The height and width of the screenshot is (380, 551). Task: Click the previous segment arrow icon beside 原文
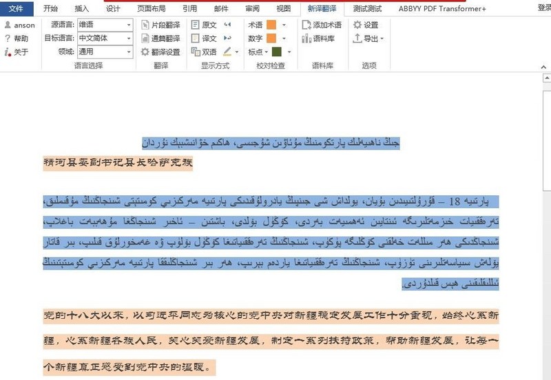(x=227, y=25)
